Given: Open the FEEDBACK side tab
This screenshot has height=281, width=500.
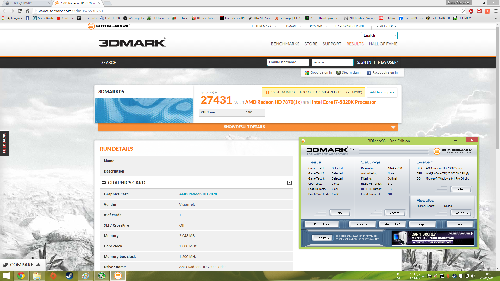Looking at the screenshot, I should (x=4, y=143).
